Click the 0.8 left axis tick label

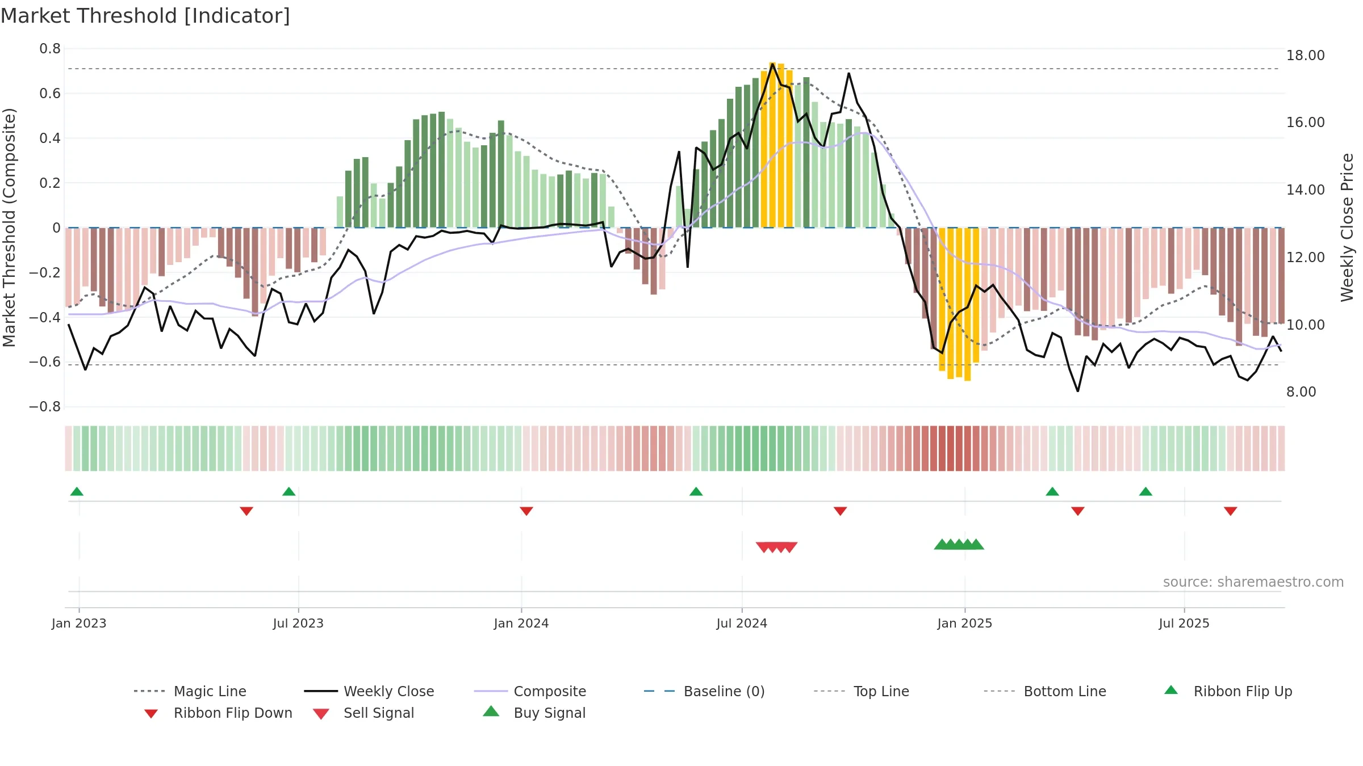pos(50,49)
